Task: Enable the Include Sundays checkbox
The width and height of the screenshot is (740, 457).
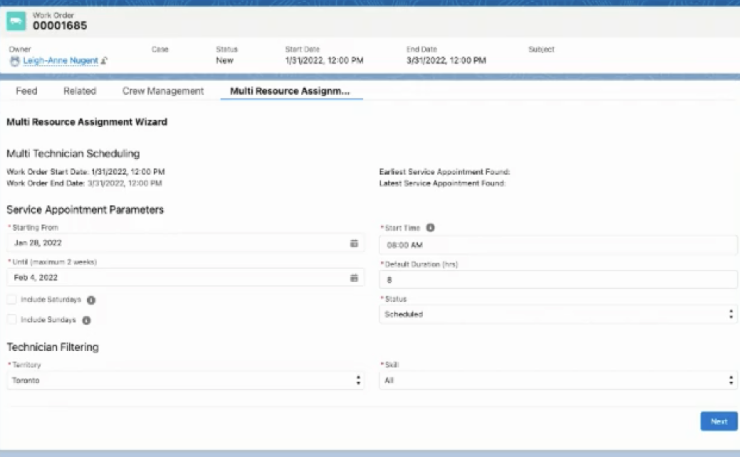Action: coord(12,320)
